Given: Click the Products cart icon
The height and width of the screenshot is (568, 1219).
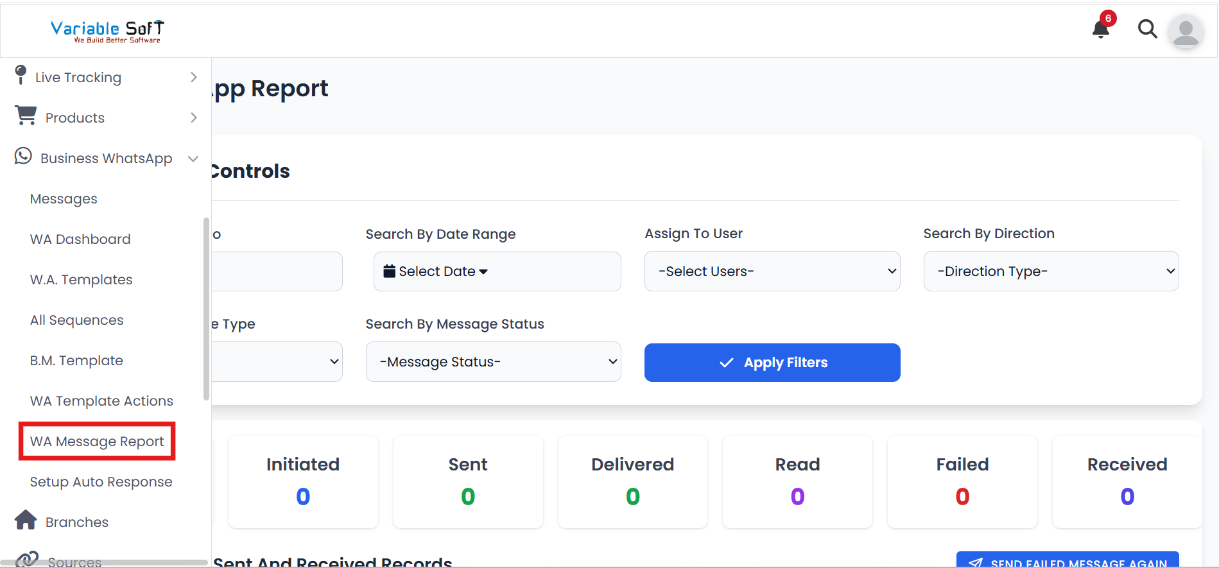Looking at the screenshot, I should click(x=26, y=116).
